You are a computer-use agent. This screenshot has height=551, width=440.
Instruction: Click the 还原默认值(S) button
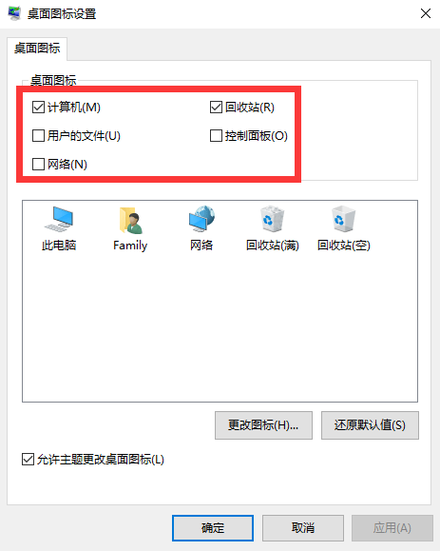370,425
